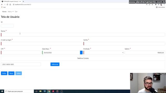Click the Senha password field

click(x=124, y=44)
